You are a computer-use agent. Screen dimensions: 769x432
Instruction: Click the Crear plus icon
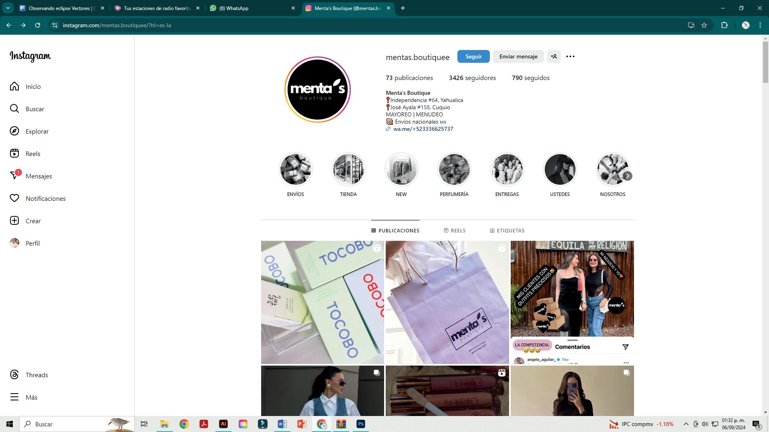pos(14,221)
